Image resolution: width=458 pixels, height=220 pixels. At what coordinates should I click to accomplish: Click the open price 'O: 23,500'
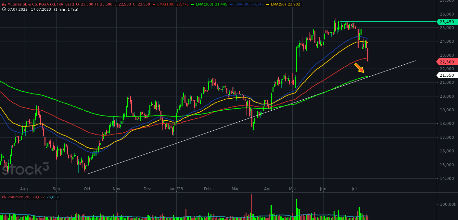(x=84, y=4)
